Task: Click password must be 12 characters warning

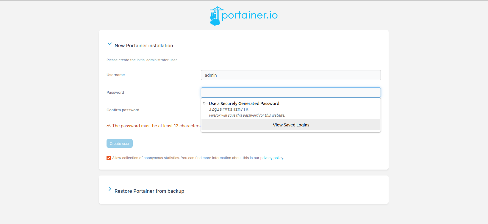Action: 156,126
